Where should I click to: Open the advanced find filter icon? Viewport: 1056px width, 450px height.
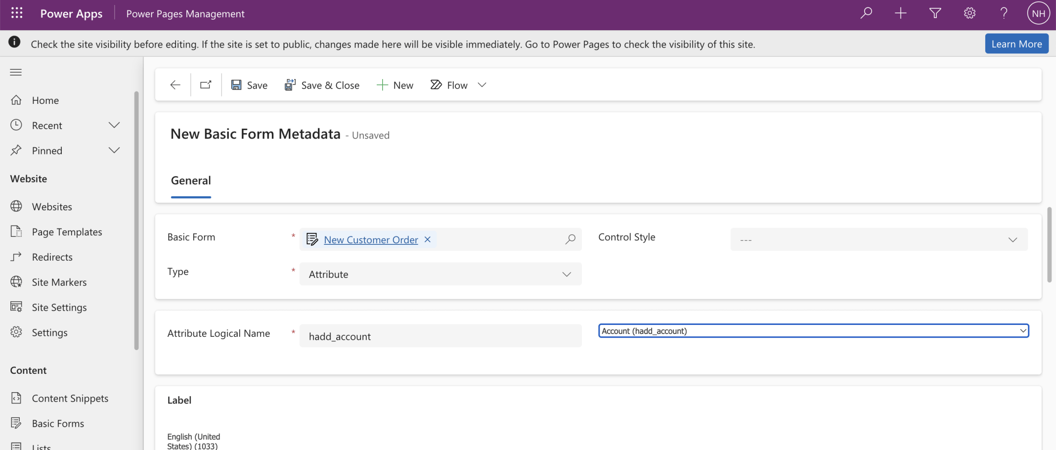click(x=935, y=13)
